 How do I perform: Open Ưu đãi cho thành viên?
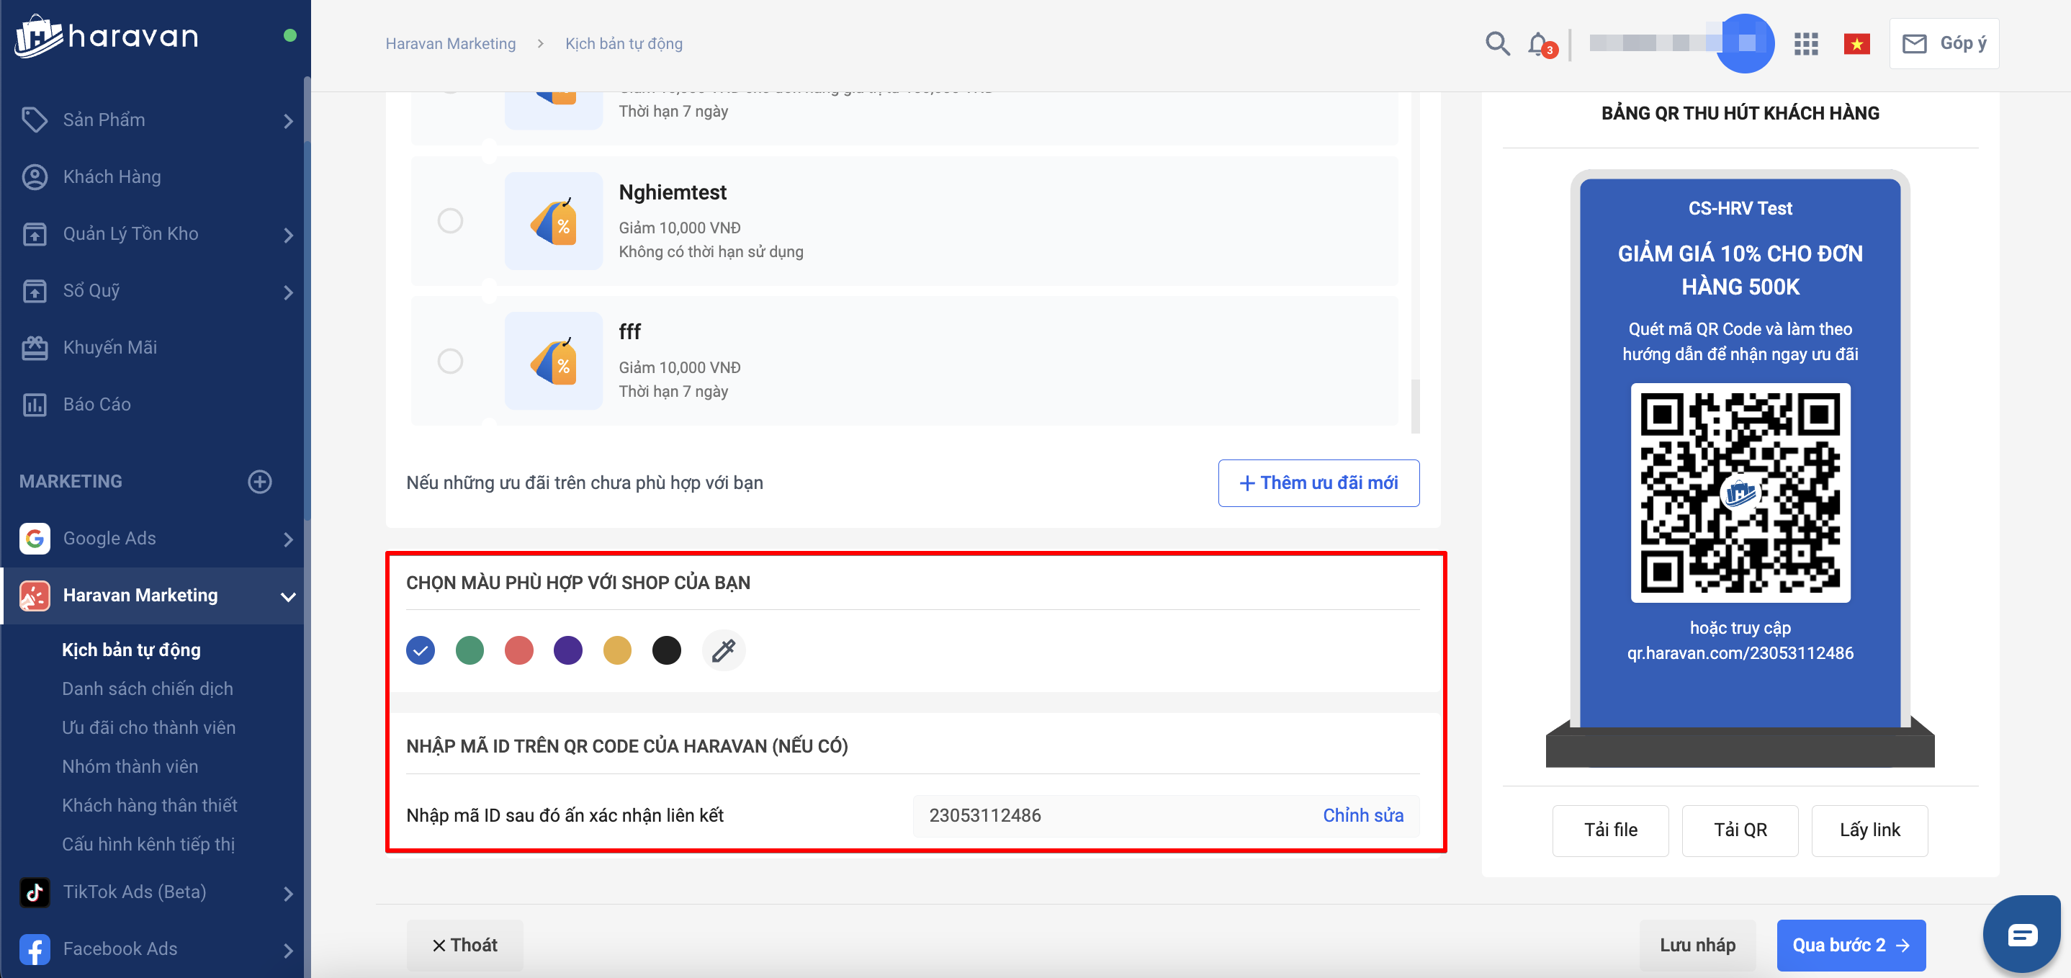[x=149, y=727]
